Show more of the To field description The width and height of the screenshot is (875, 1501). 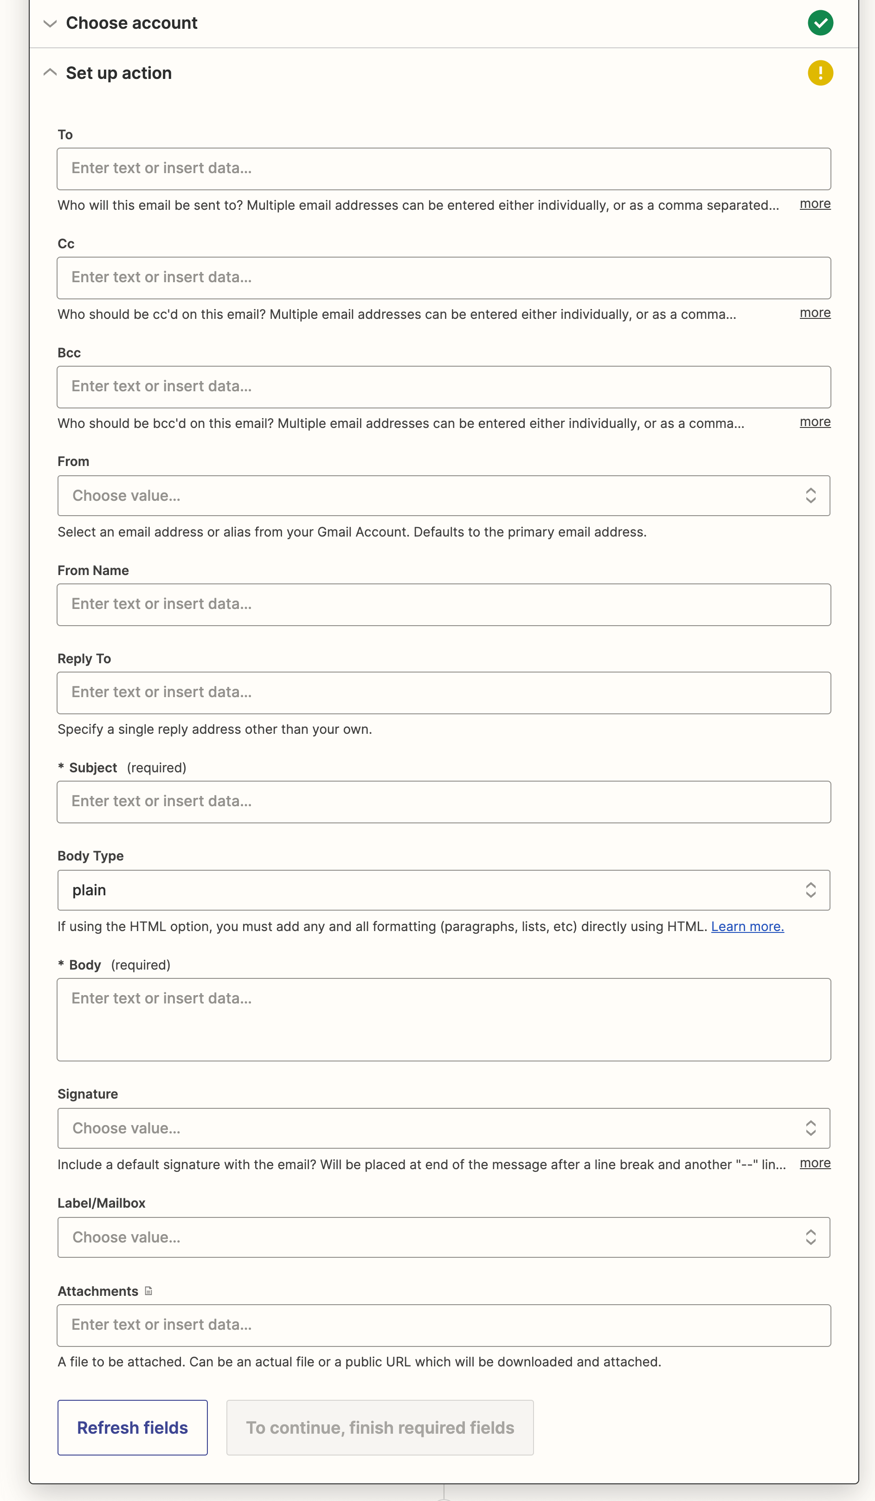point(814,204)
